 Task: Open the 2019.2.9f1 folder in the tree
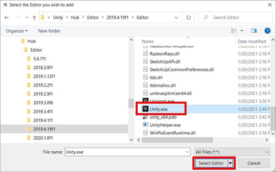(43, 94)
